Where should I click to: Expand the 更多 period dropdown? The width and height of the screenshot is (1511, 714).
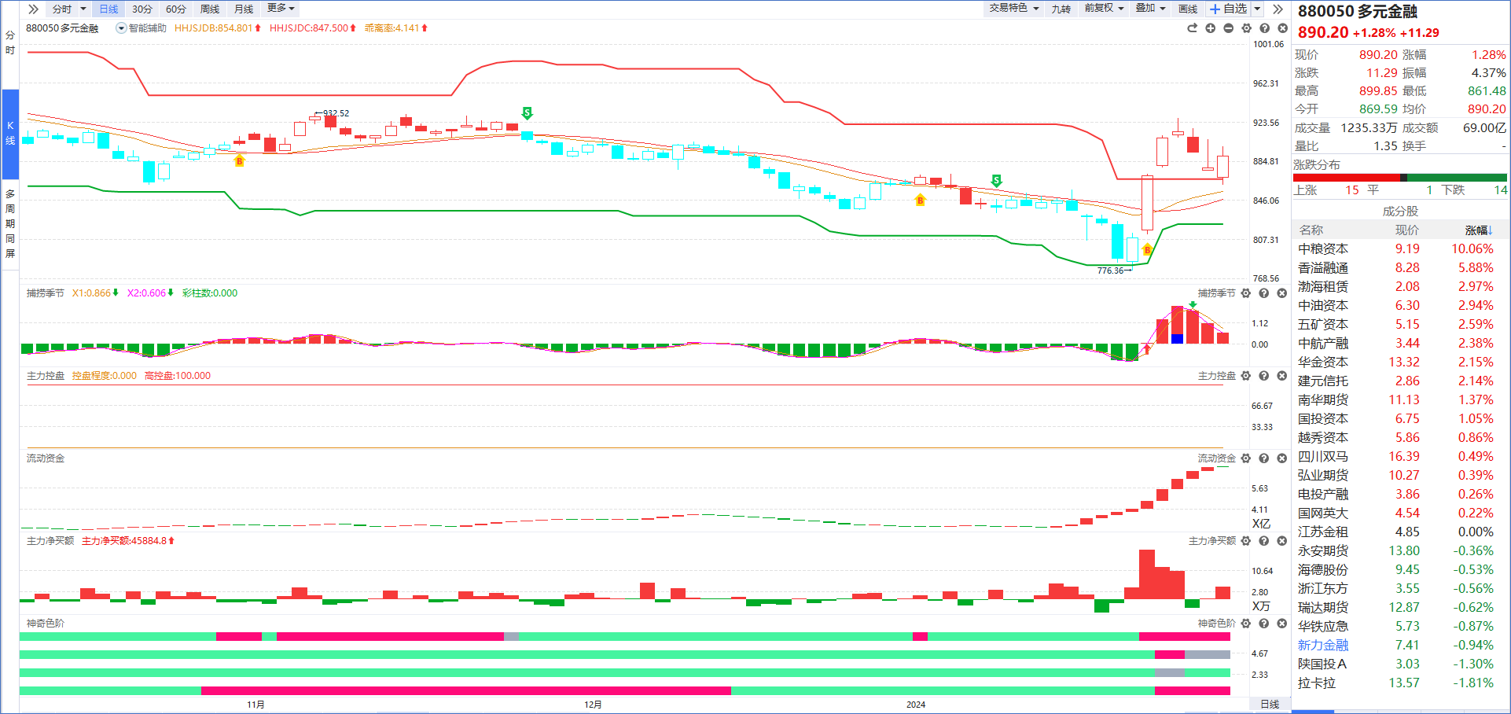tap(281, 8)
